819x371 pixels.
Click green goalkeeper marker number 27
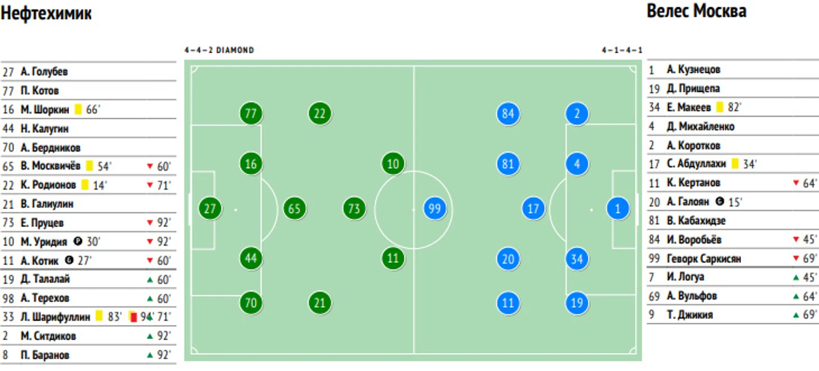click(210, 210)
